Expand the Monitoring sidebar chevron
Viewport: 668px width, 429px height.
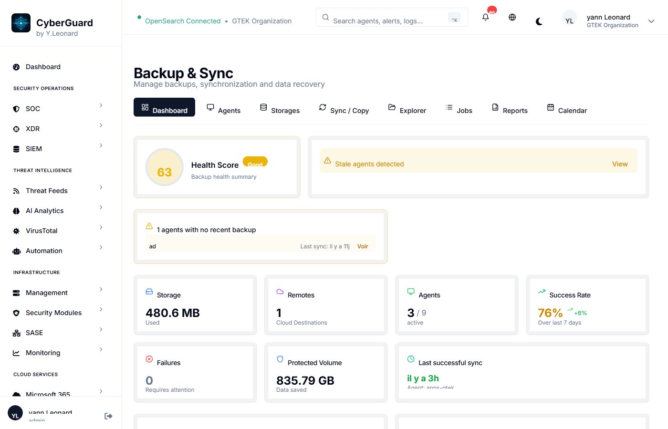[x=101, y=349]
